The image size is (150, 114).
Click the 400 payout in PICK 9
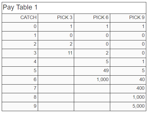[140, 88]
